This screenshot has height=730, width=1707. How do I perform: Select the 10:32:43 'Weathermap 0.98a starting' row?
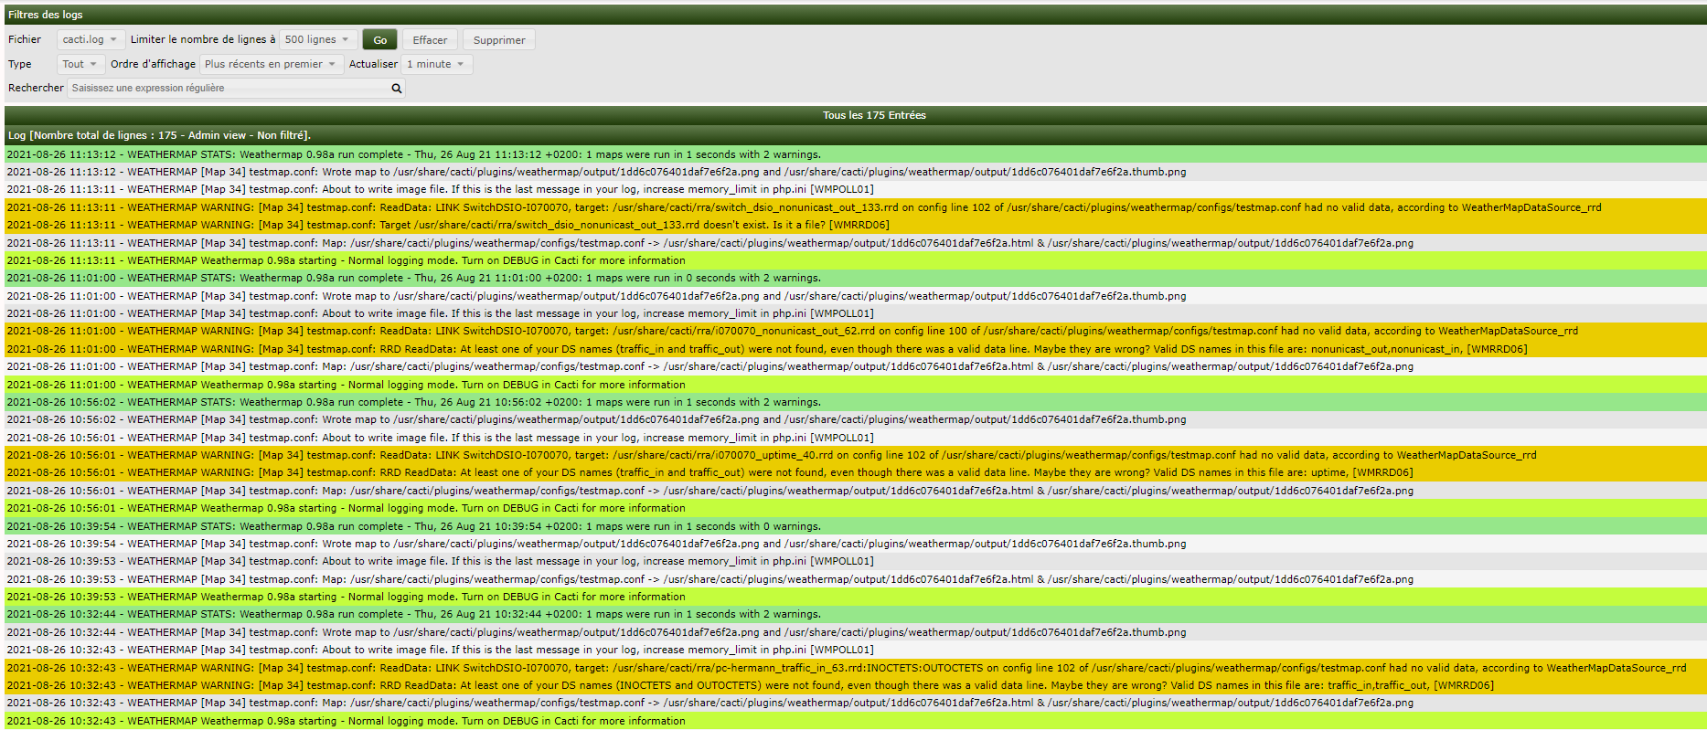point(855,721)
